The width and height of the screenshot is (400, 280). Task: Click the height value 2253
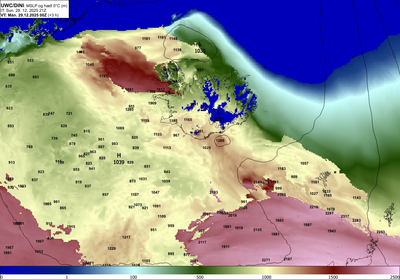[381, 232]
